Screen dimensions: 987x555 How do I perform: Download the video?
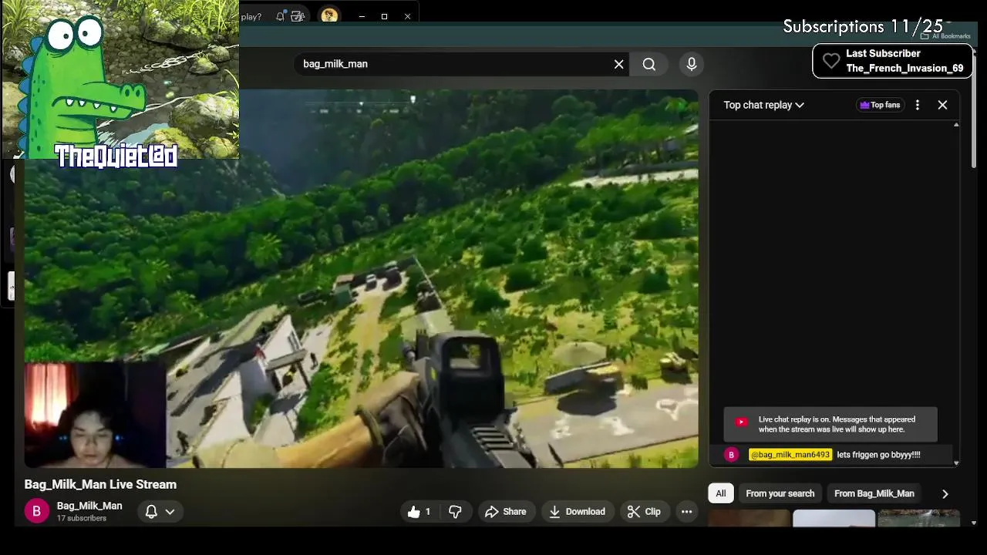coord(577,512)
